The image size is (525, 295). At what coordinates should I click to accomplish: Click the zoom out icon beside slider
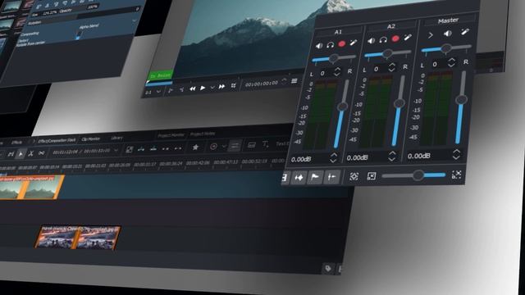click(372, 176)
